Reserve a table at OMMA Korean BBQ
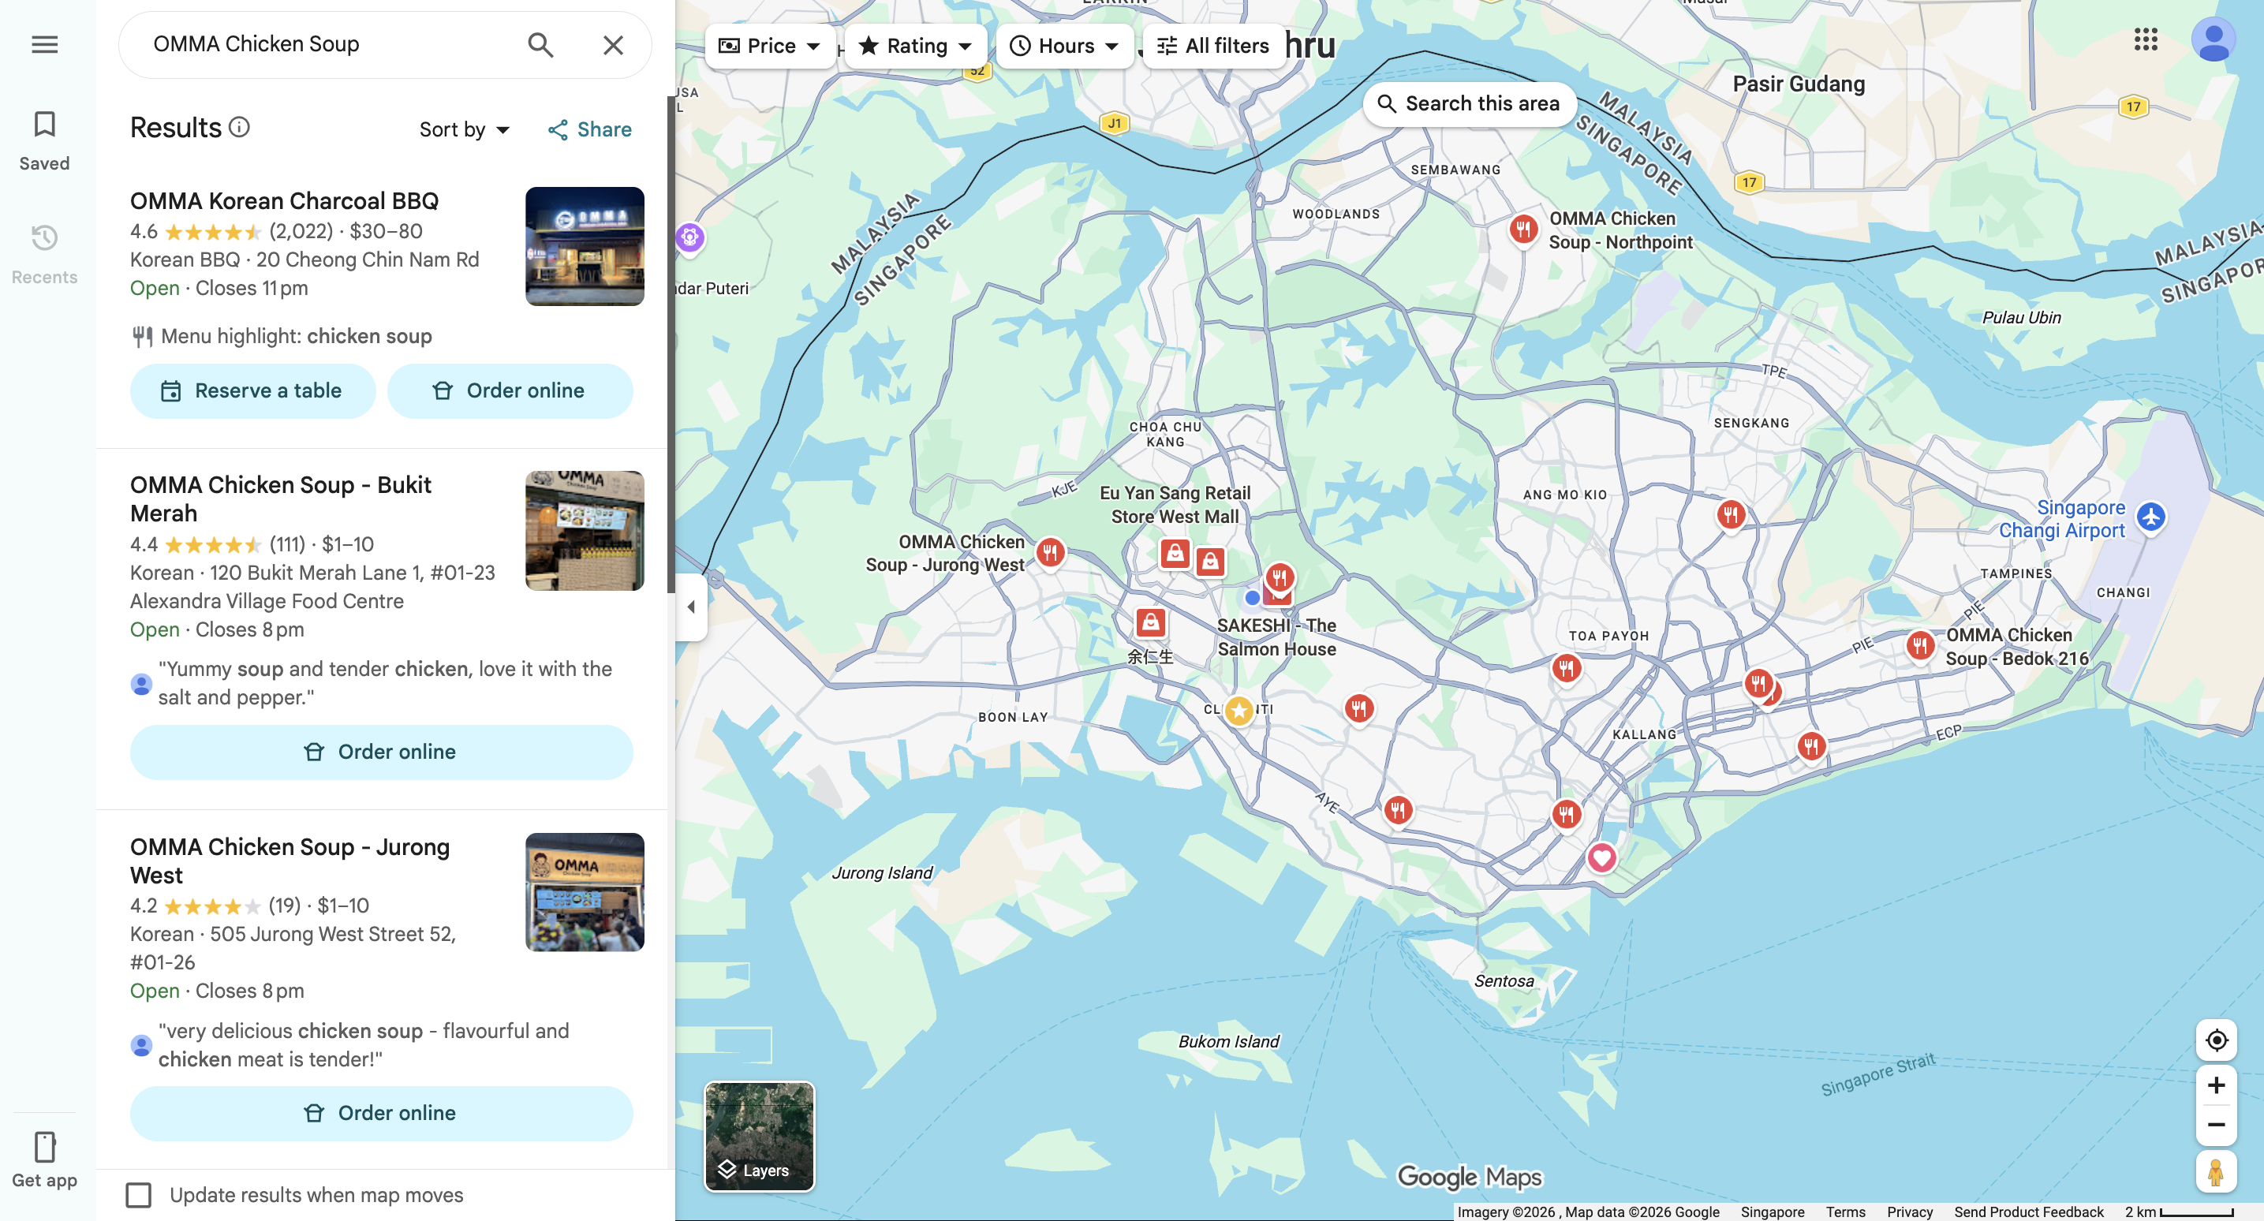This screenshot has height=1221, width=2264. click(x=253, y=390)
